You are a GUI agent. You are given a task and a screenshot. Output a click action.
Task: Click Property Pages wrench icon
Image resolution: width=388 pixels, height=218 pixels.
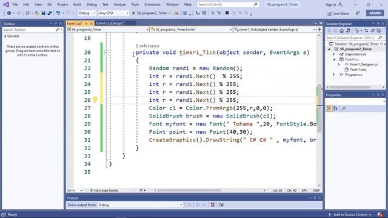pyautogui.click(x=344, y=108)
